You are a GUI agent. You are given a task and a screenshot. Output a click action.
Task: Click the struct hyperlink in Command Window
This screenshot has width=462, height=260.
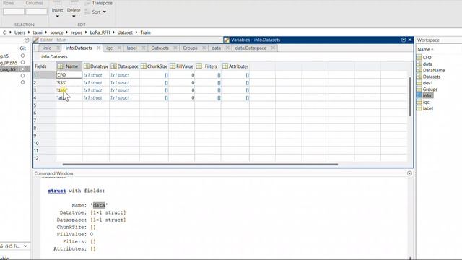pyautogui.click(x=57, y=191)
